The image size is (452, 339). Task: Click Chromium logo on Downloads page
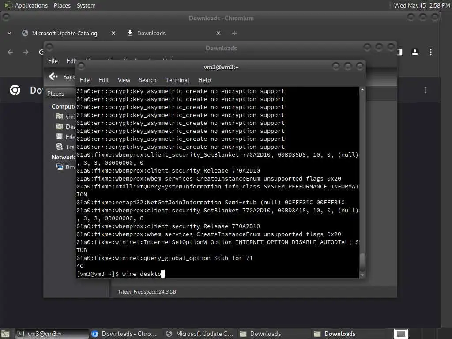(15, 90)
